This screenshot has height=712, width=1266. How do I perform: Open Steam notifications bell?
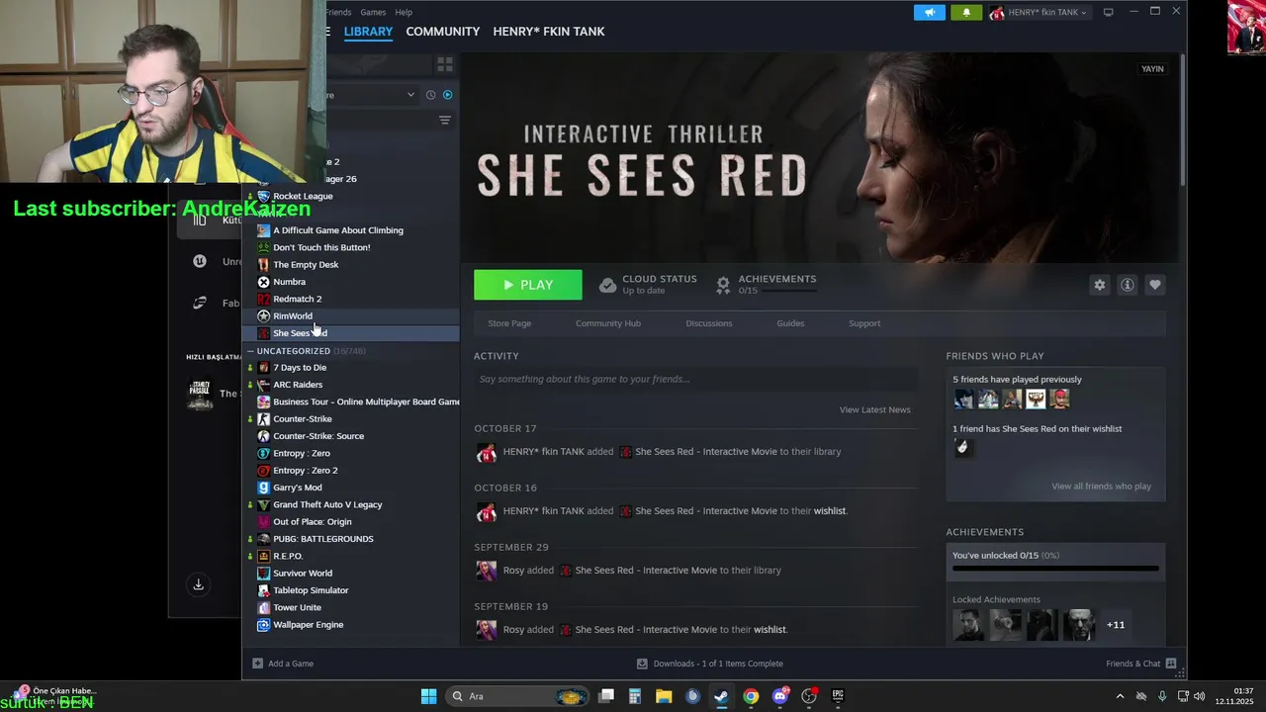966,12
